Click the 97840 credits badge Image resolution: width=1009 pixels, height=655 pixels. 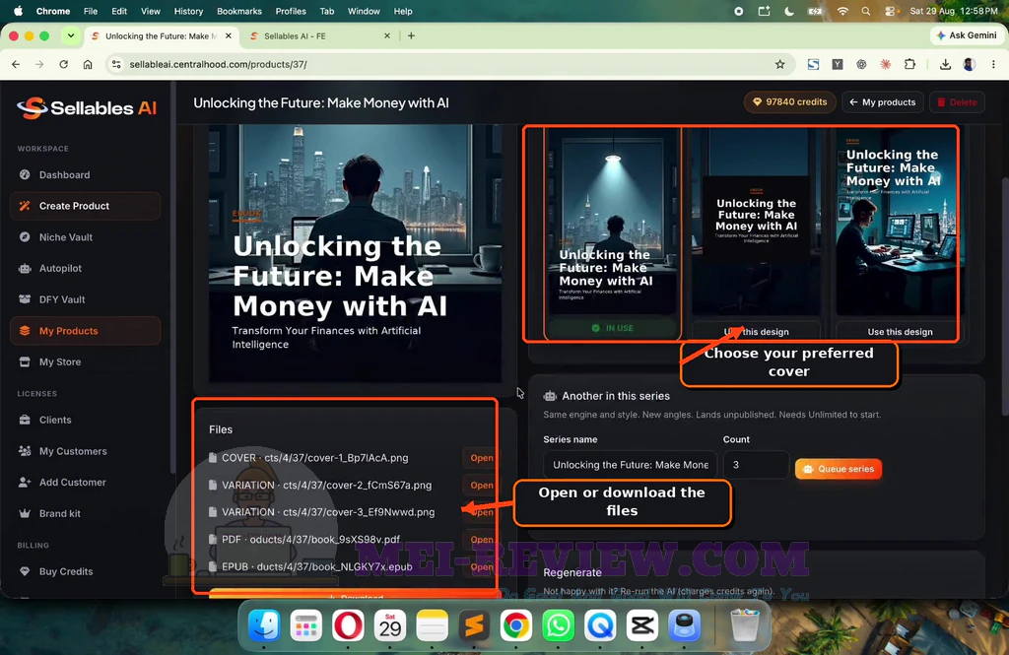[x=789, y=102]
